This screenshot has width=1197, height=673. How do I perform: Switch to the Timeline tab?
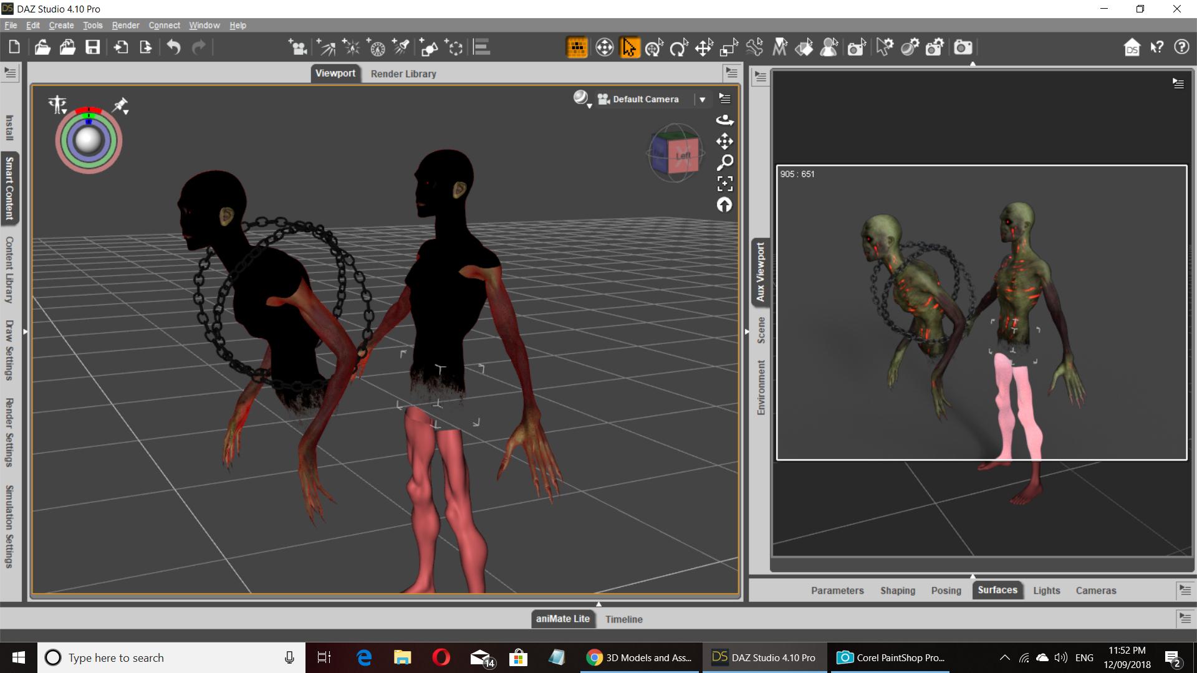tap(623, 619)
